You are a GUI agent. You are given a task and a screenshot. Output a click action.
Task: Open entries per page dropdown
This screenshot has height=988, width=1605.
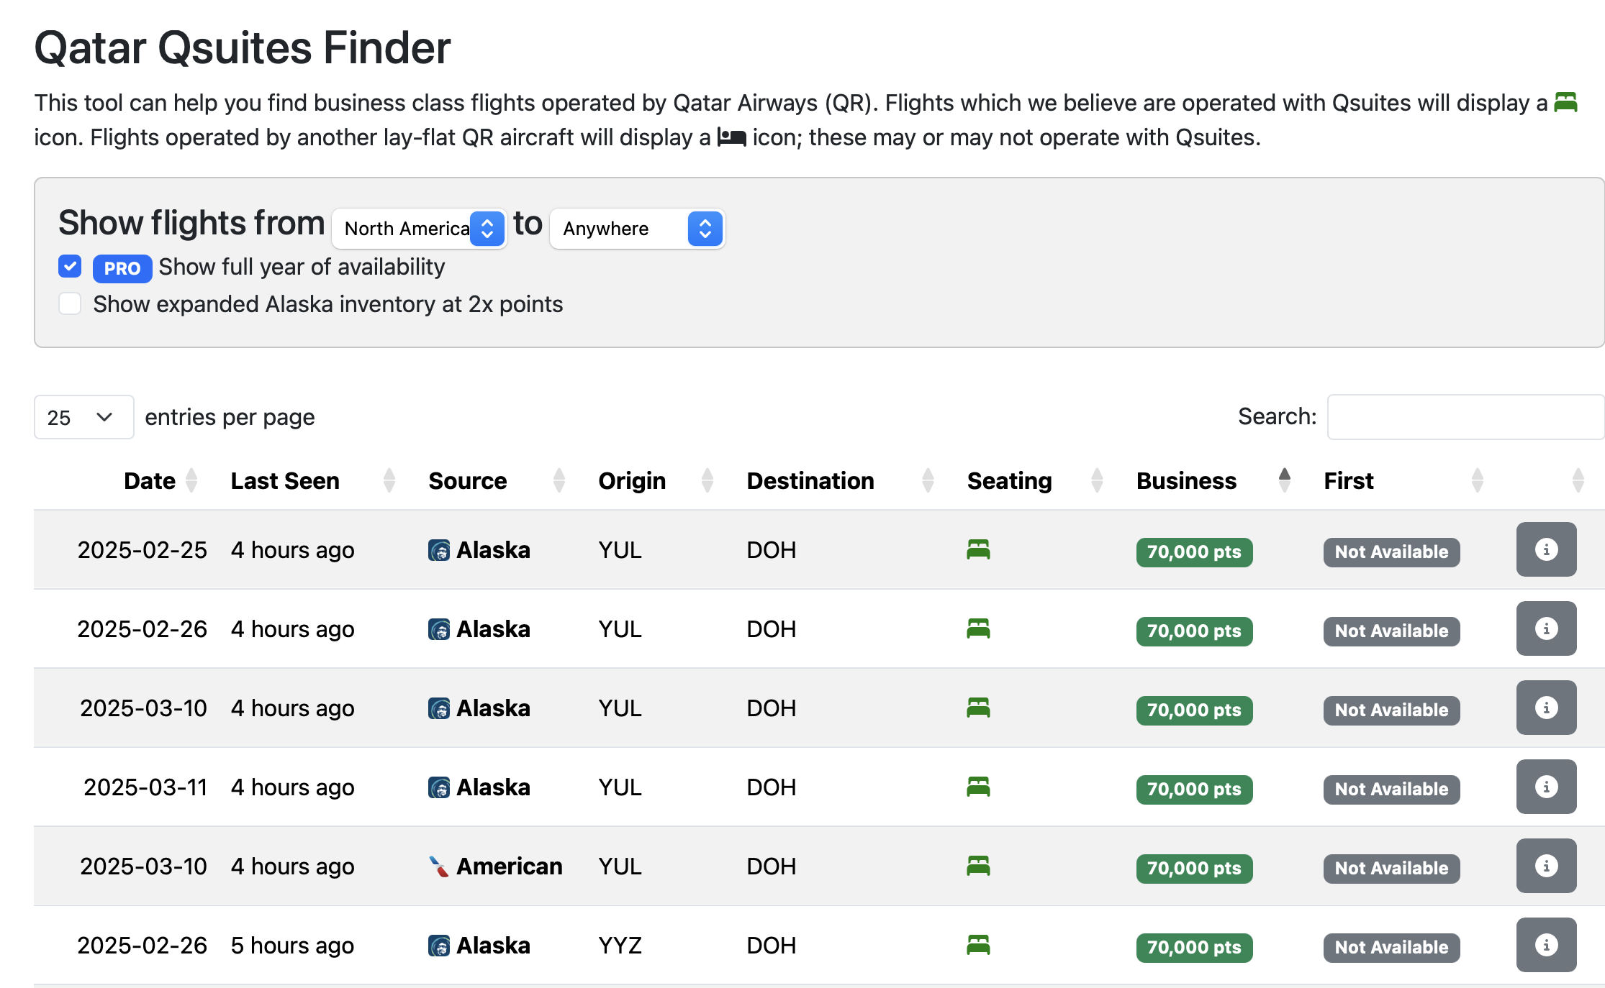click(x=83, y=417)
